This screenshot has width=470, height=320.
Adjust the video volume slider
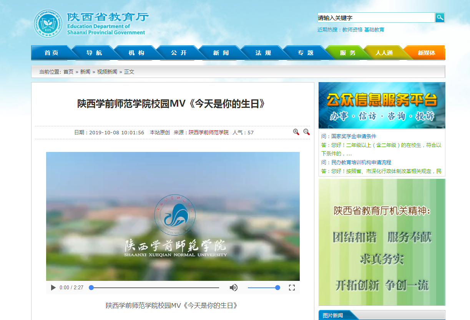263,287
